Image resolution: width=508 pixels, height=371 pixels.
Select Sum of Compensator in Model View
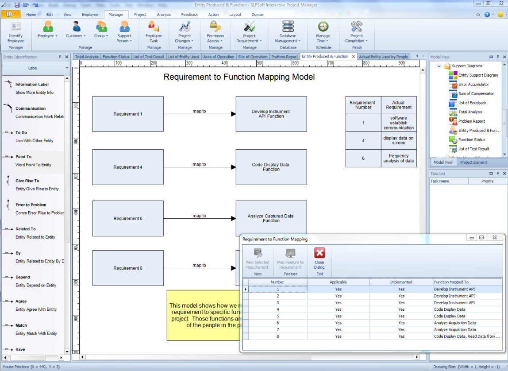[476, 94]
